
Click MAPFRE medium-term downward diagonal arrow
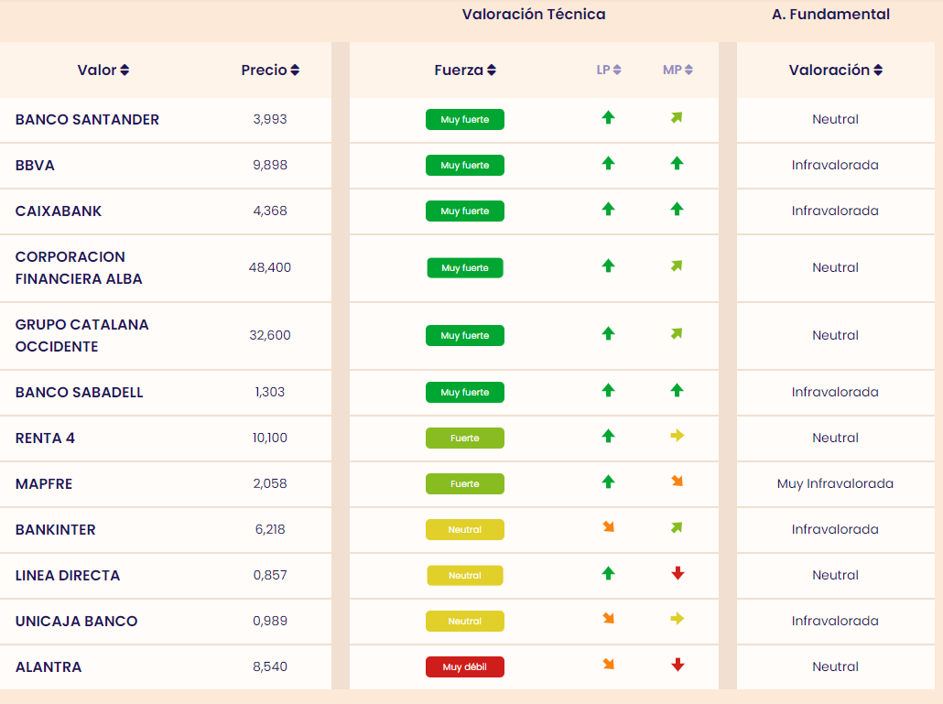[677, 482]
